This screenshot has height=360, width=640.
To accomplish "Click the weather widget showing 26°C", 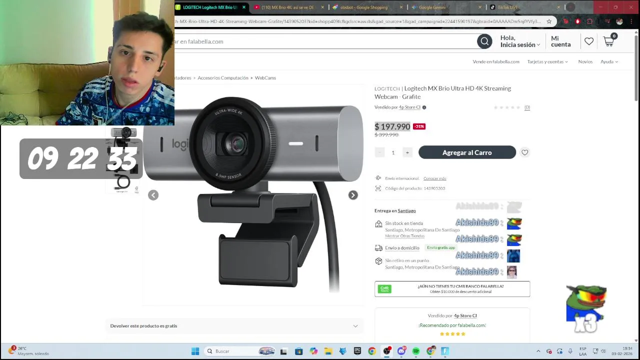I will pos(29,351).
